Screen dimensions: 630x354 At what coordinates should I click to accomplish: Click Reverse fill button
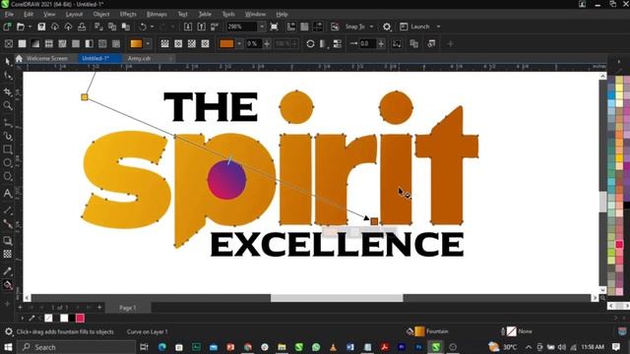click(x=310, y=43)
